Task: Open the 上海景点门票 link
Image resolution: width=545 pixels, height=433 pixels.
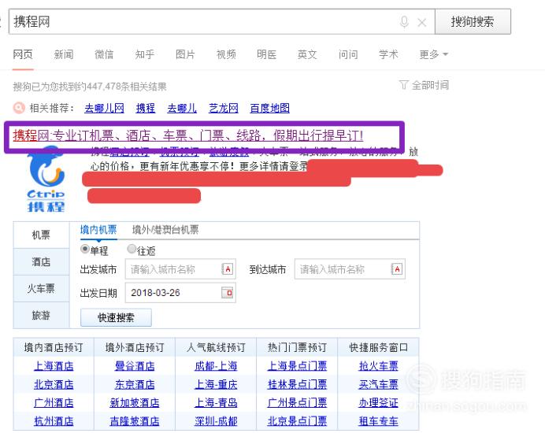Action: [x=297, y=366]
